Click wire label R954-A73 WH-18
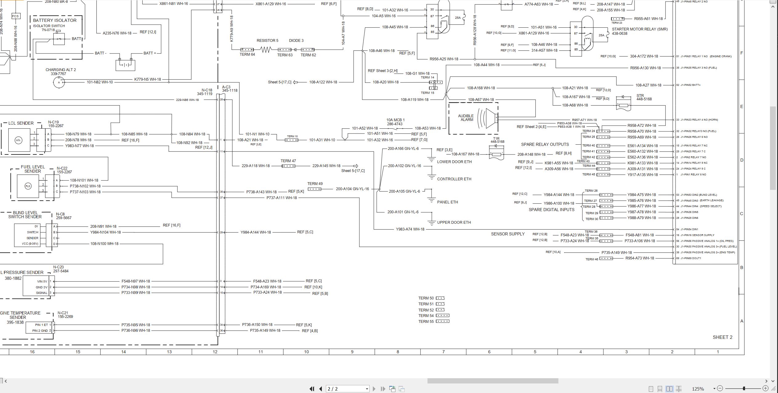The image size is (778, 393). 639,258
